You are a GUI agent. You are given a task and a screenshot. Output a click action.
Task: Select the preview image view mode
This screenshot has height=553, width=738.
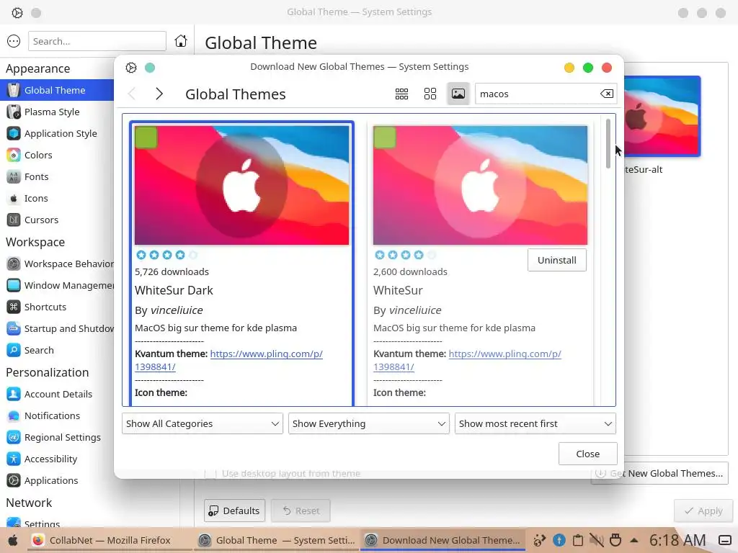click(458, 94)
